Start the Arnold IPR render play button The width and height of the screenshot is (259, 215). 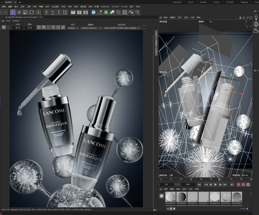4,27
